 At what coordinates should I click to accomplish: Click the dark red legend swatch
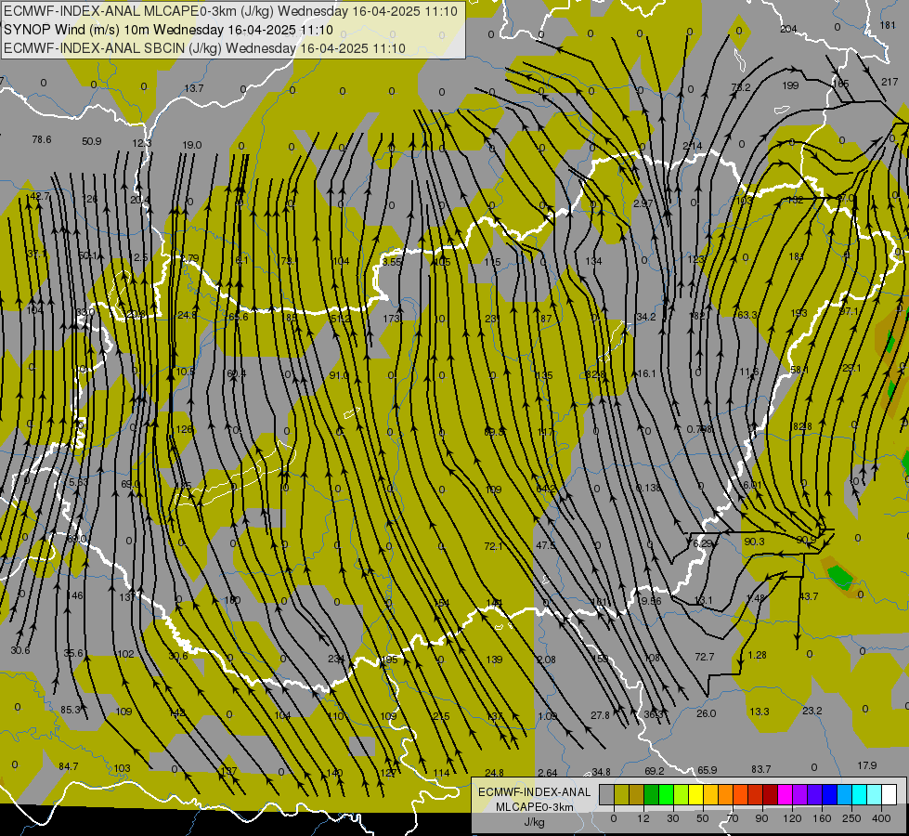pyautogui.click(x=770, y=794)
